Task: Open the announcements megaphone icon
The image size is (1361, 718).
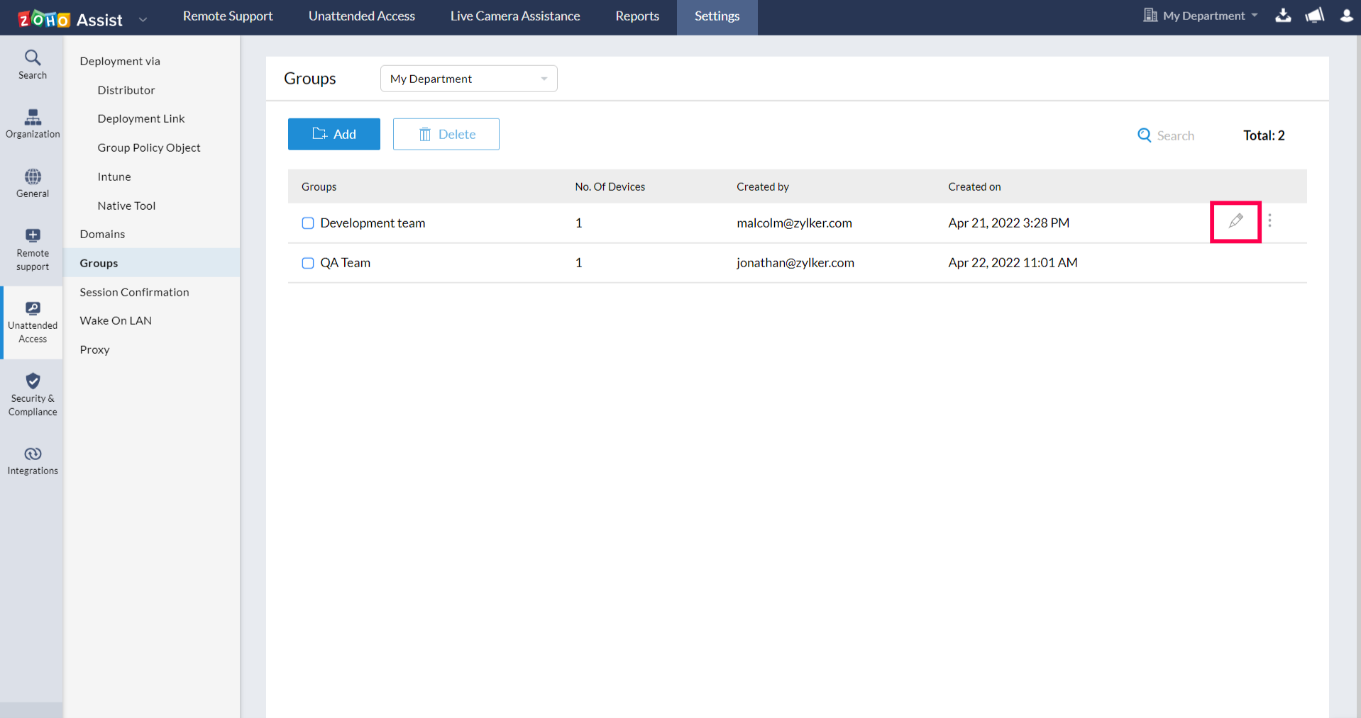Action: 1314,16
